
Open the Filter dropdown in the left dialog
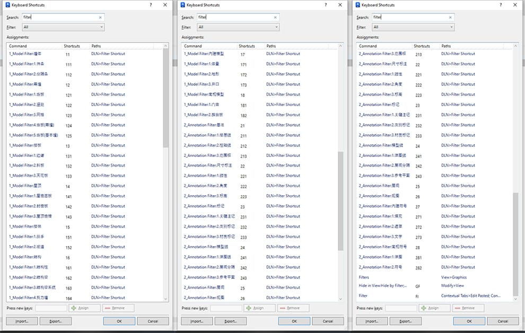(x=63, y=27)
